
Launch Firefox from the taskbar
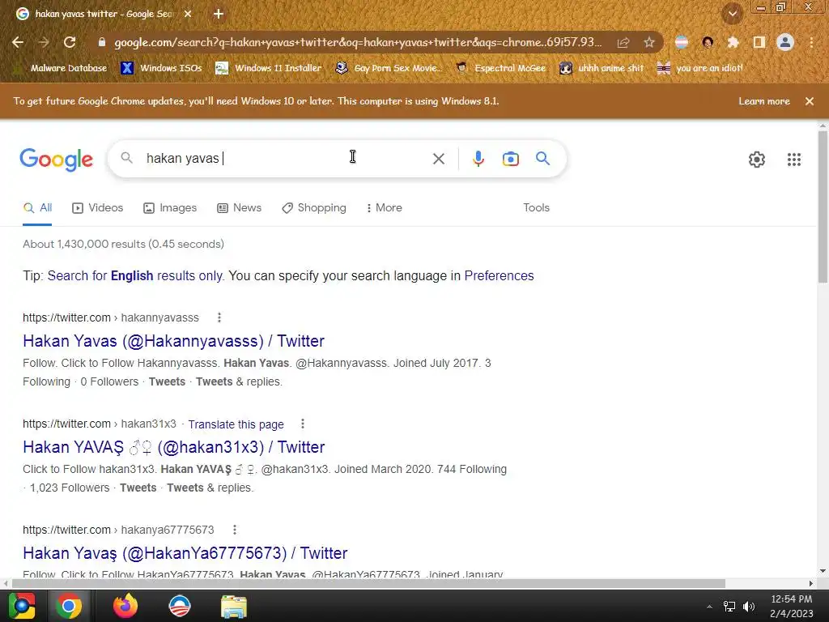125,606
